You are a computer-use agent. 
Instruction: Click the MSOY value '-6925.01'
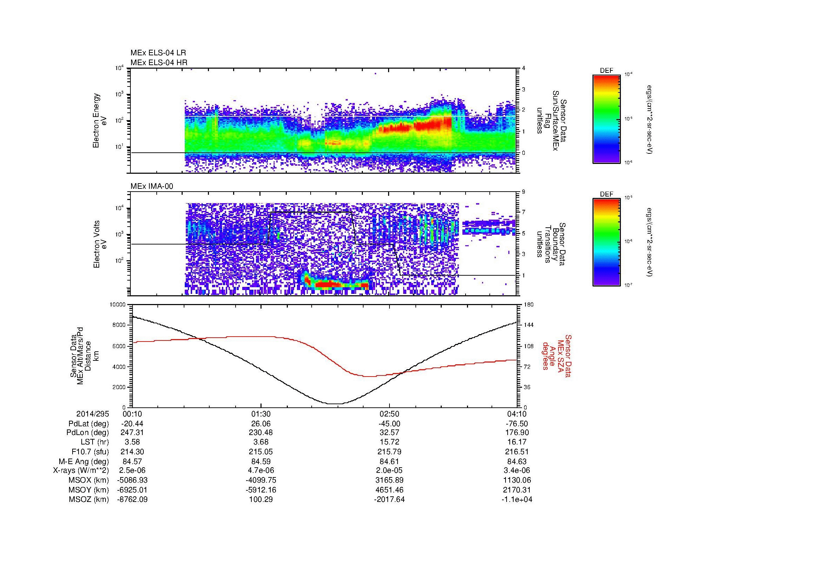[x=132, y=490]
